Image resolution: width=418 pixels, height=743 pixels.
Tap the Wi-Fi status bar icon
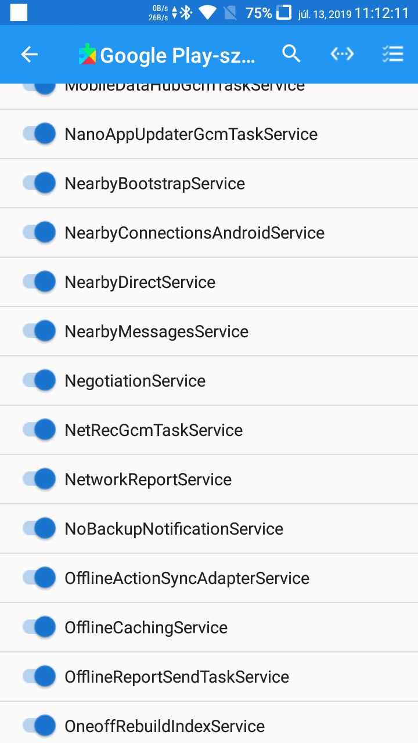pyautogui.click(x=207, y=13)
